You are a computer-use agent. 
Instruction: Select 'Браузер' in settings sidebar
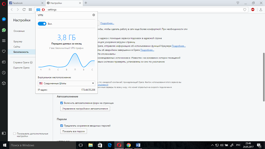18,41
